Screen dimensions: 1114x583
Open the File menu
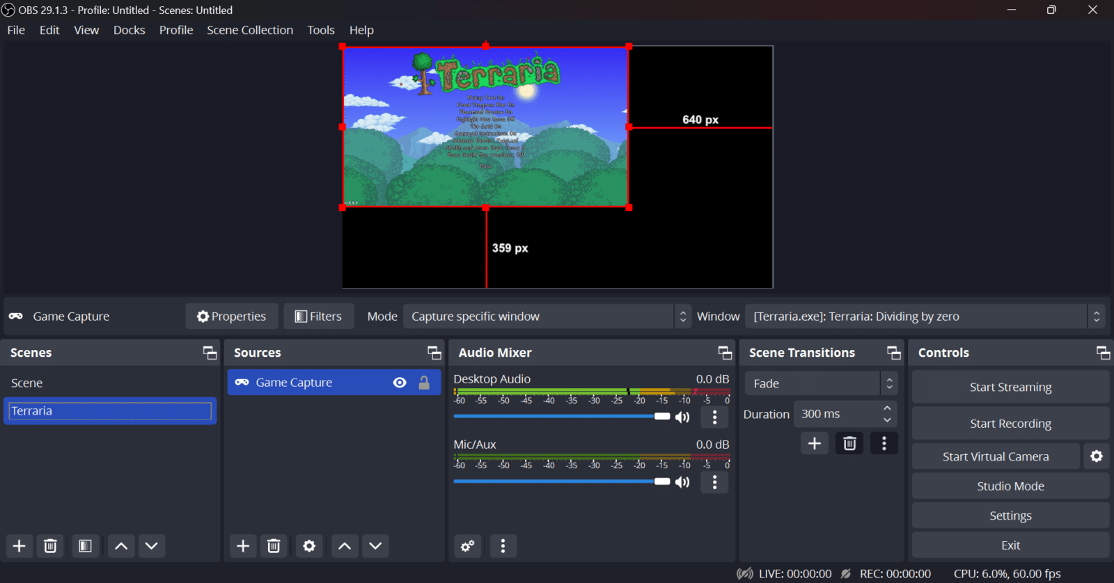16,30
